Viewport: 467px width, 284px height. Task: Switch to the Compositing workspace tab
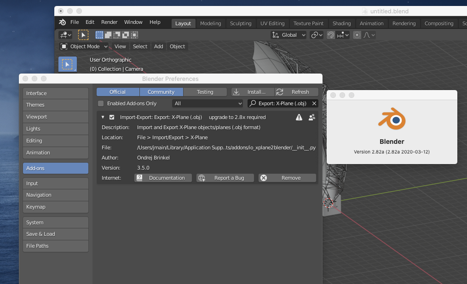tap(439, 23)
